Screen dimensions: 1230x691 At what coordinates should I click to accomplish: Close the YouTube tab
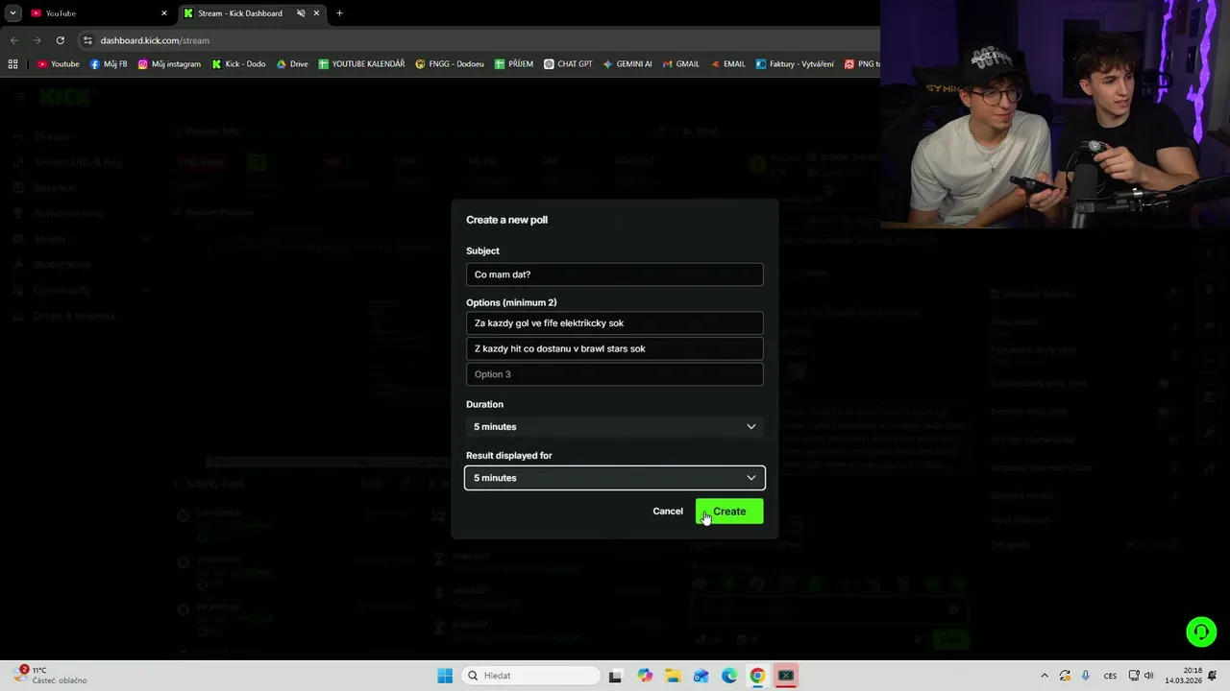tap(163, 13)
